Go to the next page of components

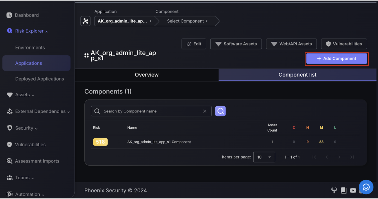click(x=339, y=157)
